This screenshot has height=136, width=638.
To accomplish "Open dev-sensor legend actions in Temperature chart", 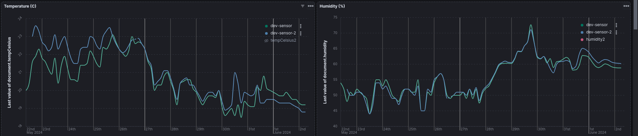I will (x=301, y=26).
